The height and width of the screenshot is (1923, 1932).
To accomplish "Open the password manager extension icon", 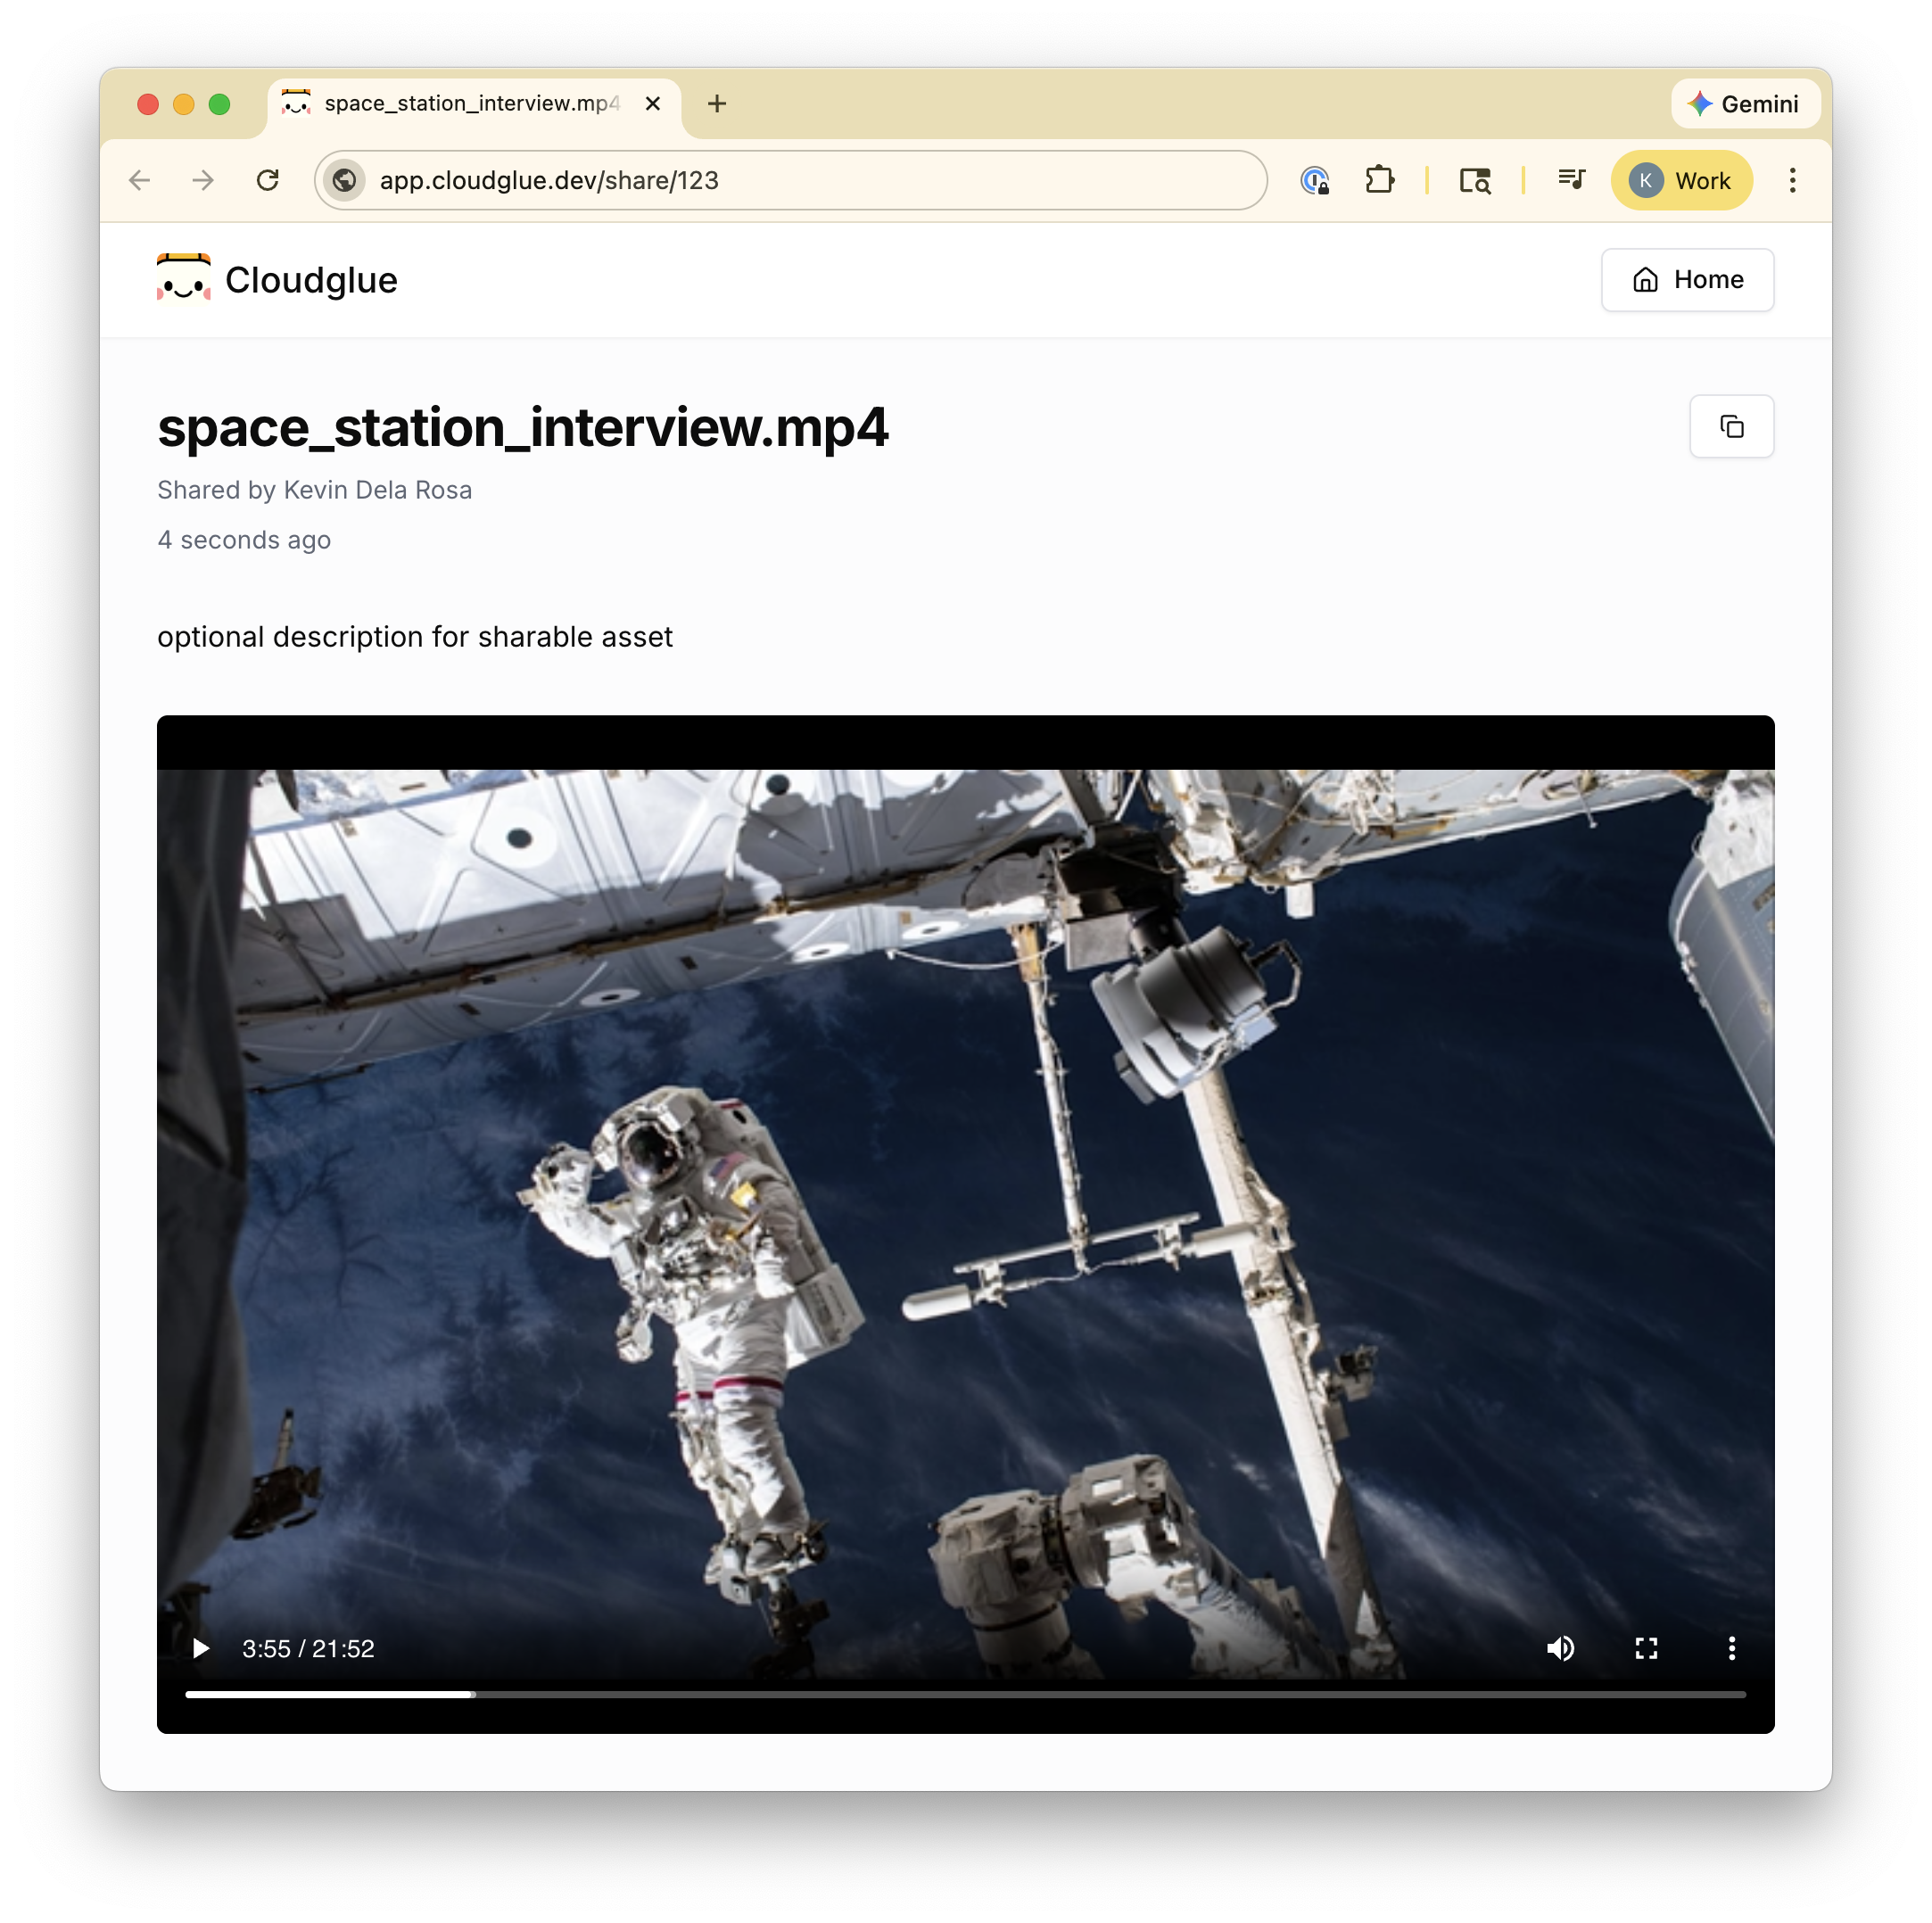I will pyautogui.click(x=1314, y=181).
